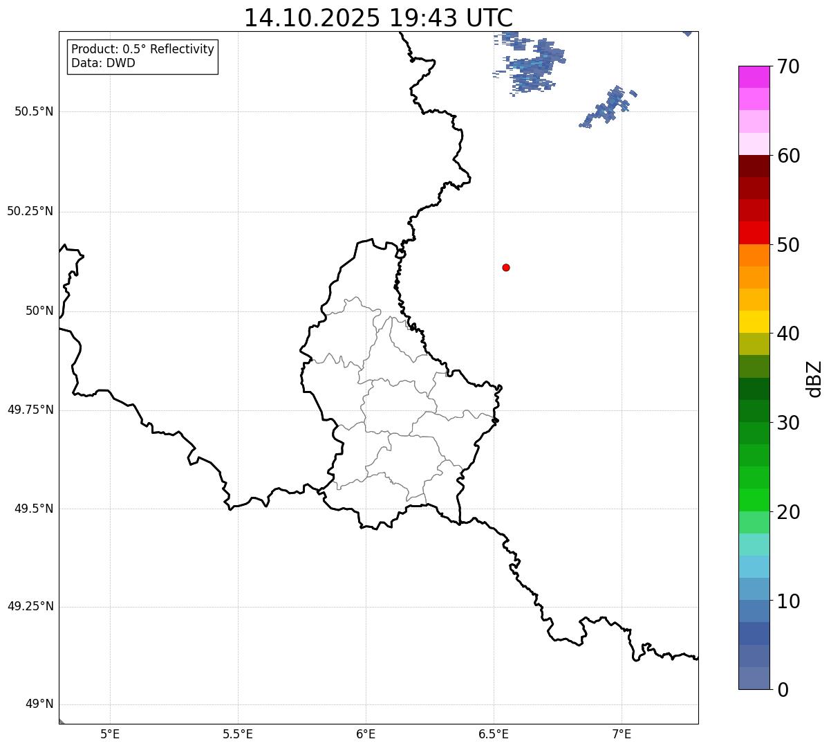Screen dimensions: 831x748
Task: Click the 'Data: DWD' text
Action: pos(103,63)
